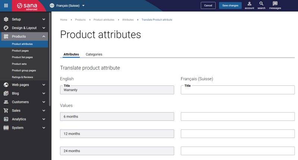The height and width of the screenshot is (160, 298).
Task: Select Product attributes in sidebar
Action: (x=24, y=44)
